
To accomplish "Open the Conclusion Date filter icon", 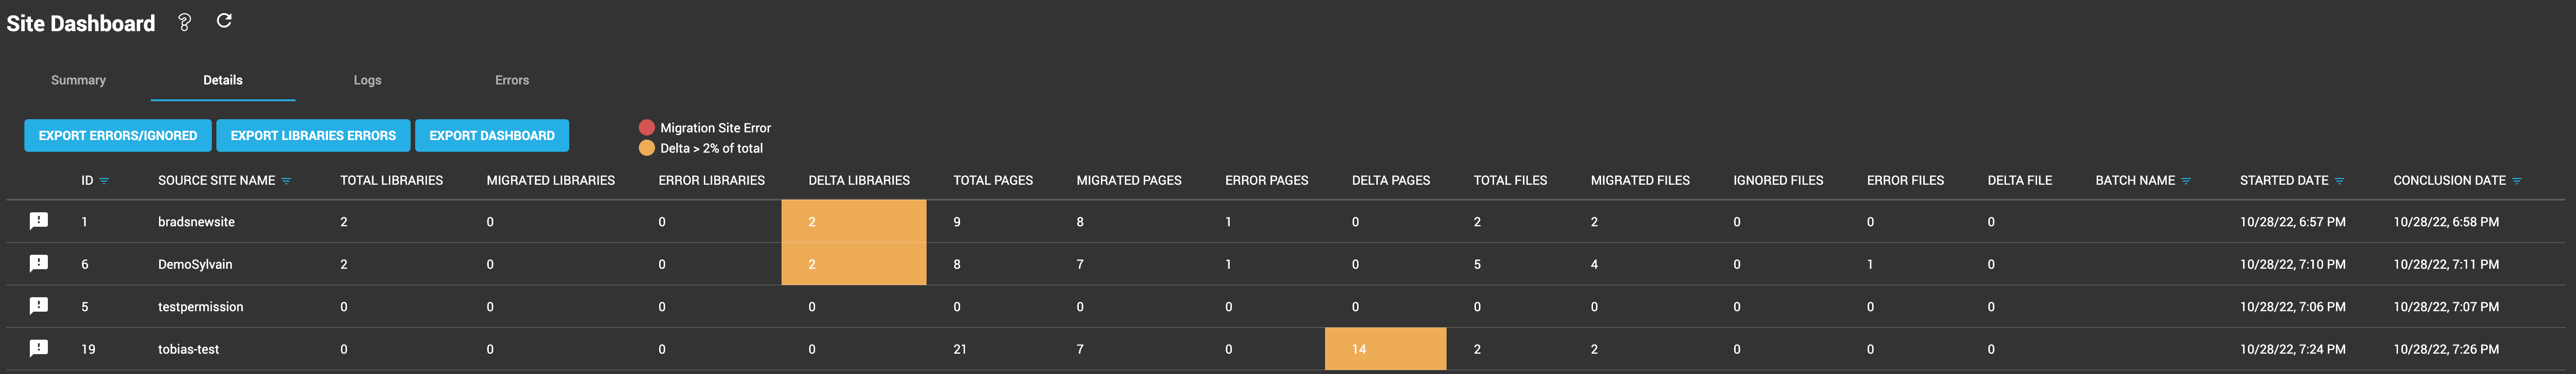I will 2517,181.
